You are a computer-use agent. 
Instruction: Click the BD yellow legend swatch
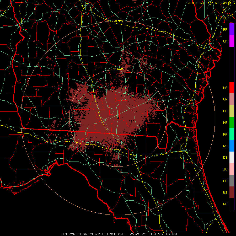[x=232, y=111]
